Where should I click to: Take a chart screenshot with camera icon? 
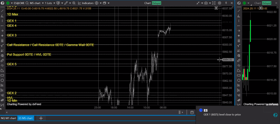[x=206, y=3]
